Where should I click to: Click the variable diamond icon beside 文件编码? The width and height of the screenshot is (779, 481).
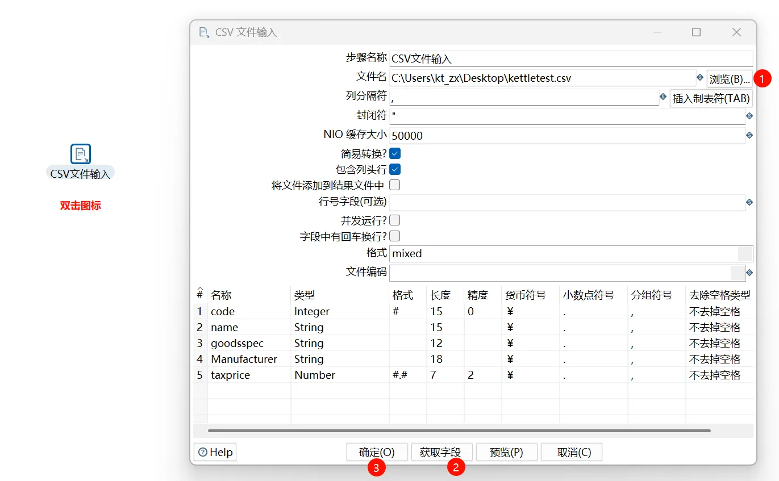coord(749,273)
